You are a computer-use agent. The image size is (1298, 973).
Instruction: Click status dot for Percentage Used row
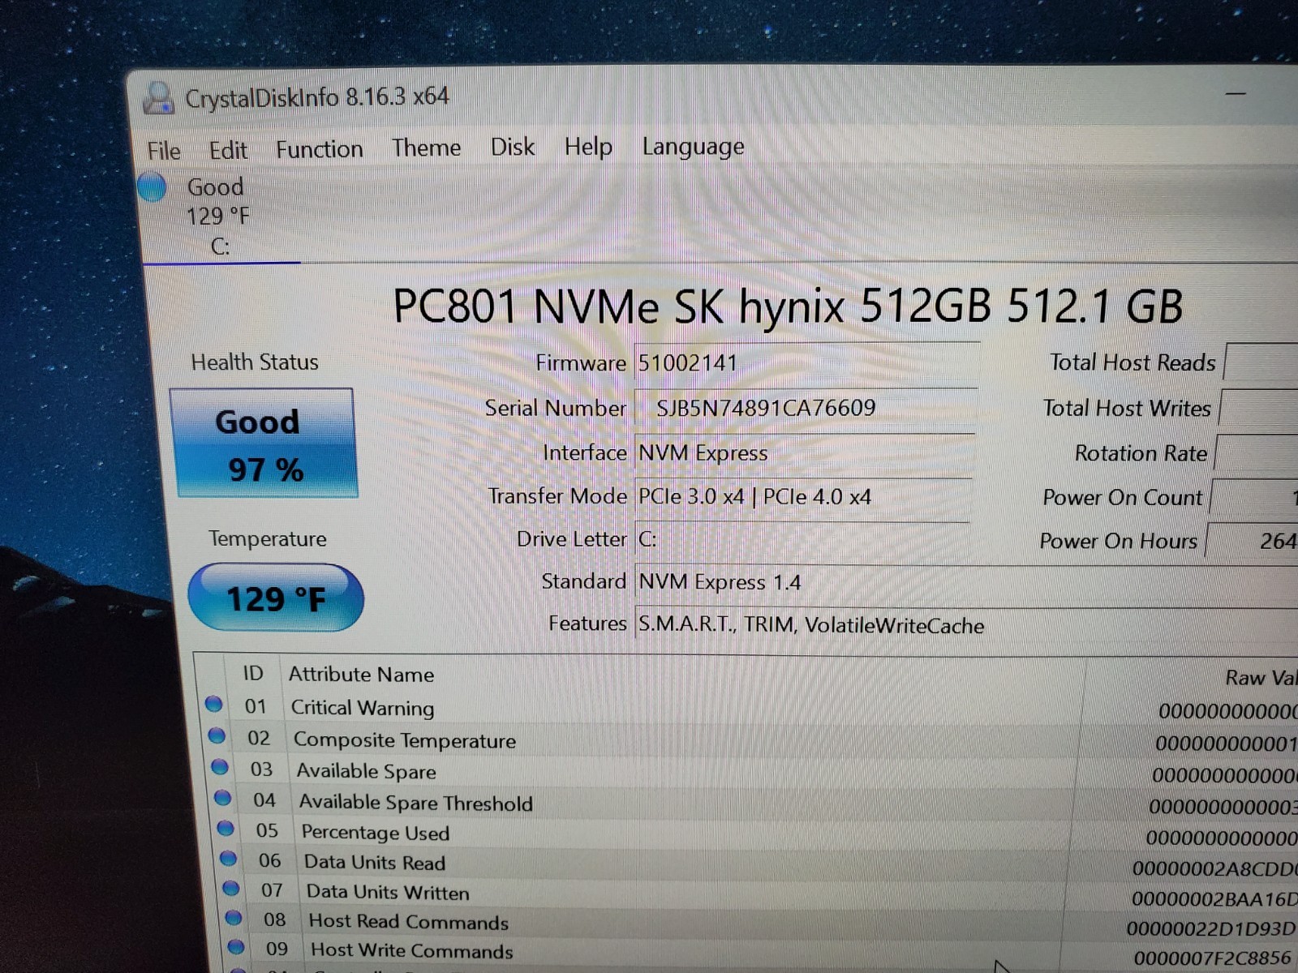pyautogui.click(x=226, y=828)
